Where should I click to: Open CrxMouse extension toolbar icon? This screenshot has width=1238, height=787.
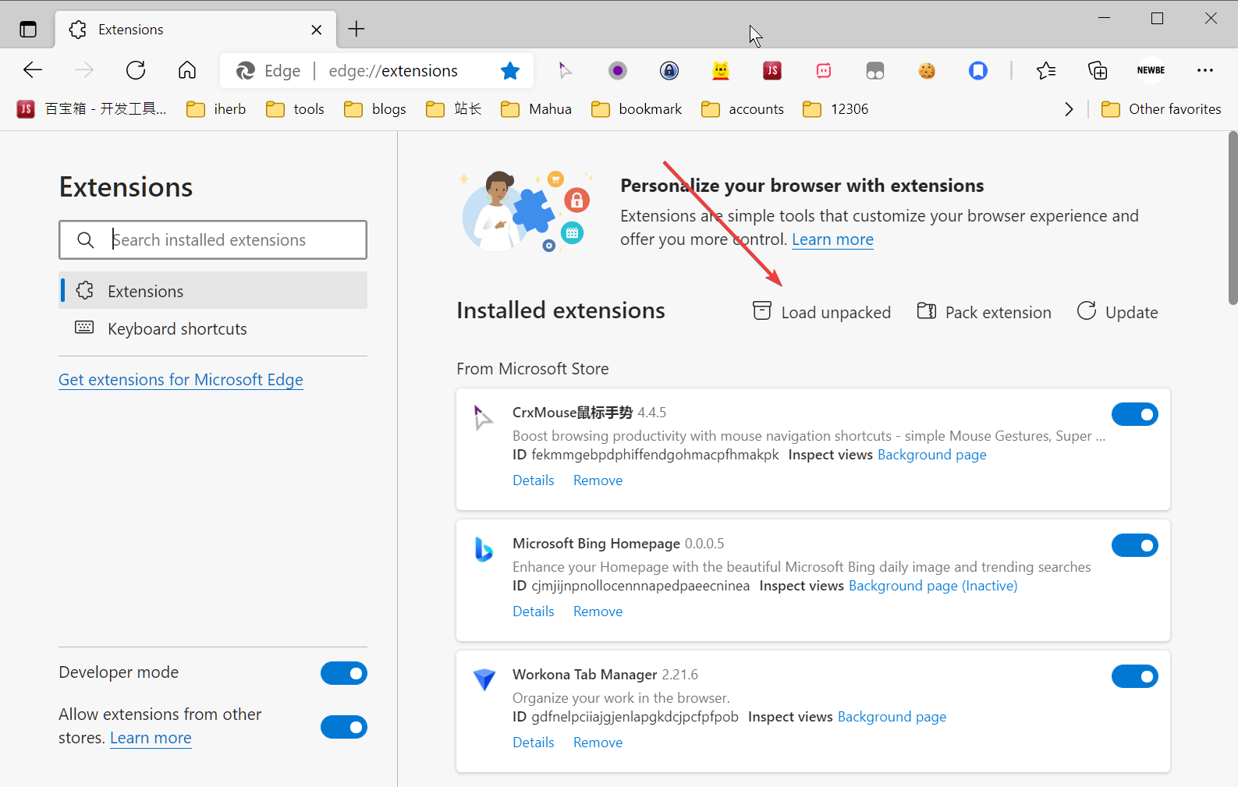click(x=565, y=71)
